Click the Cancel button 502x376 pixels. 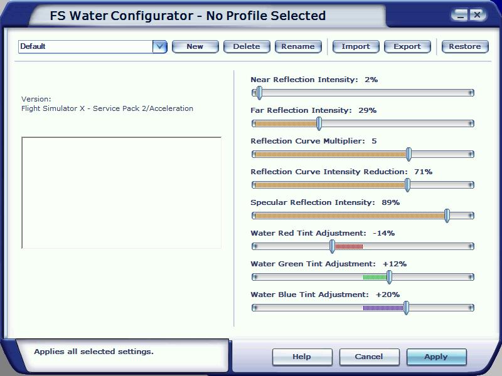(369, 357)
